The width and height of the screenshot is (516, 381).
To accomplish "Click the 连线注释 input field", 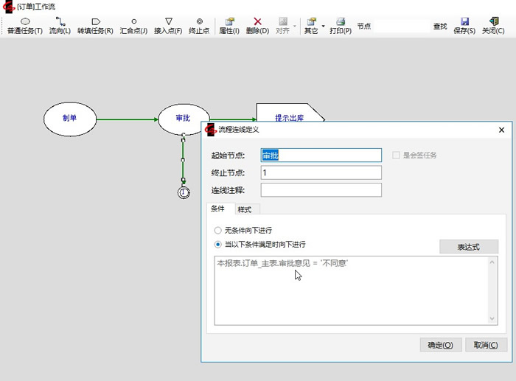I will (x=321, y=190).
